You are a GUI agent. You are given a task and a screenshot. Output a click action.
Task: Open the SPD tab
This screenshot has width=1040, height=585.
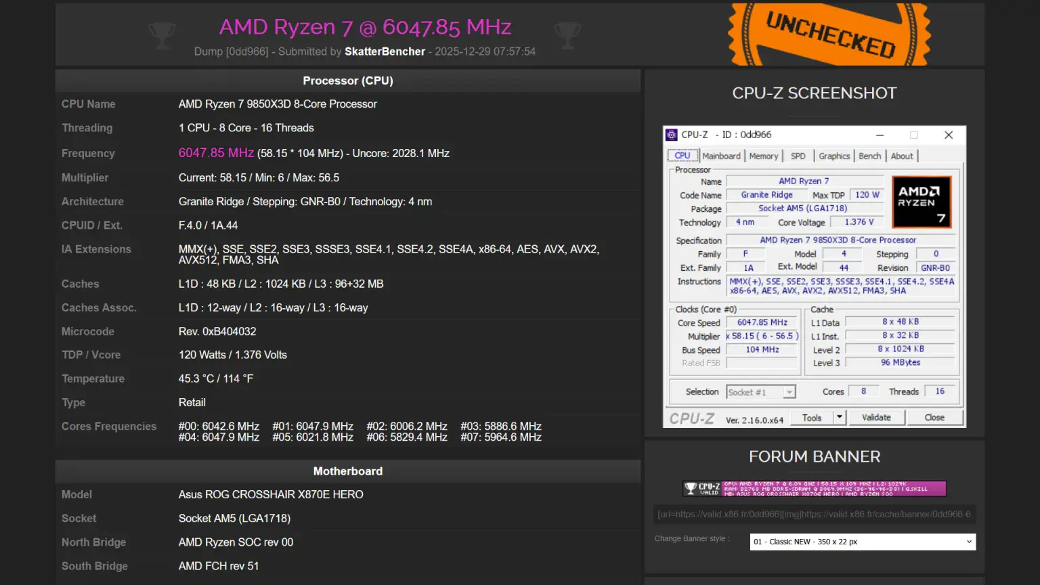[798, 156]
